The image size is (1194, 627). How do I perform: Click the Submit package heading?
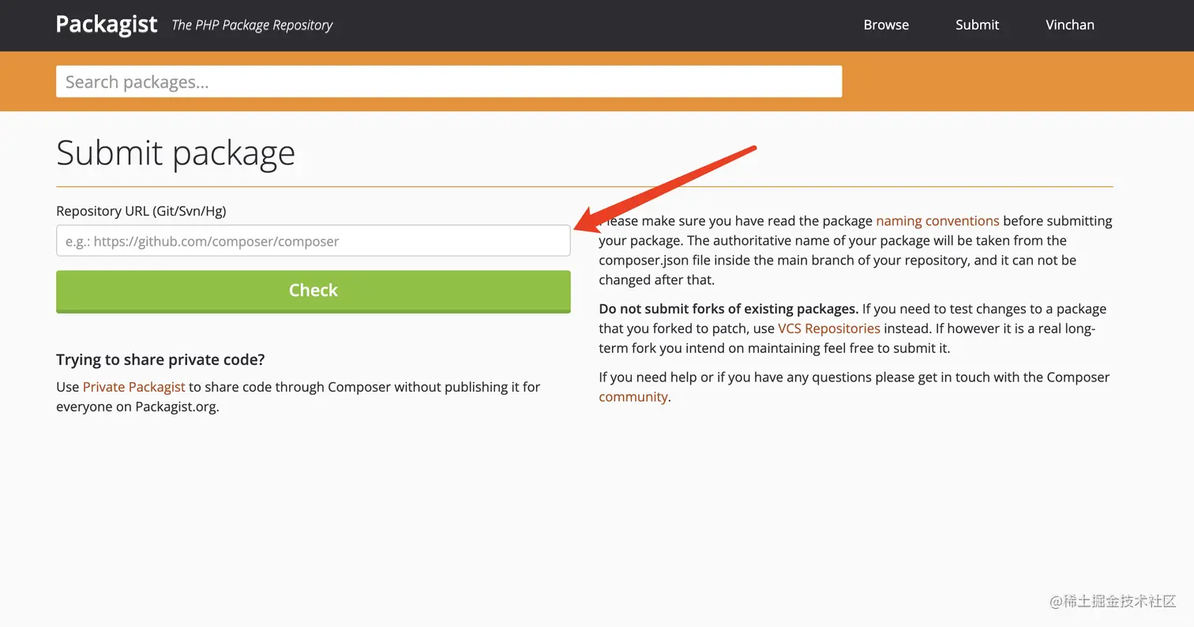(175, 152)
